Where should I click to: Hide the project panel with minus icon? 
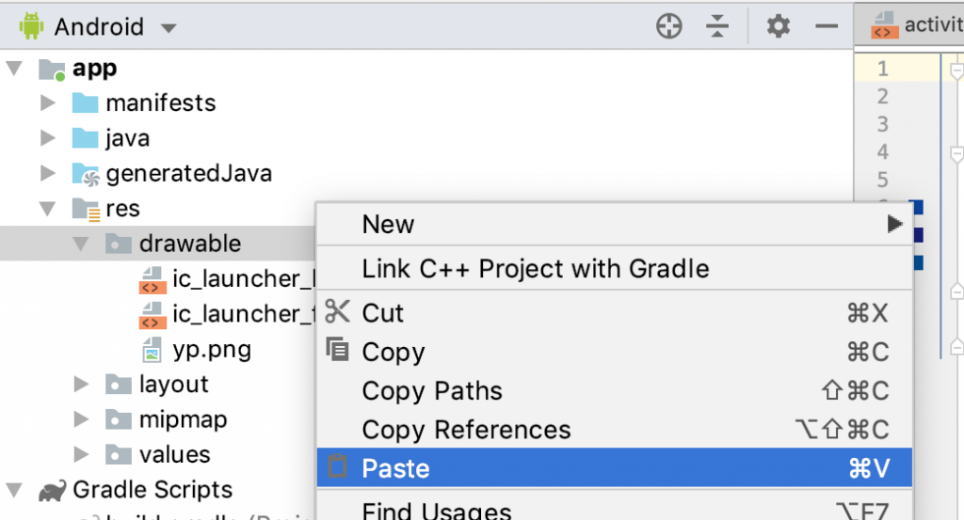coord(827,27)
